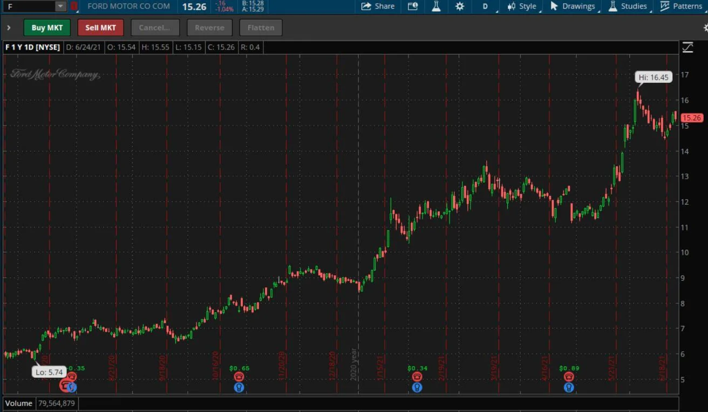
Task: Click blue lightbulb icon below $0.89
Action: 568,387
